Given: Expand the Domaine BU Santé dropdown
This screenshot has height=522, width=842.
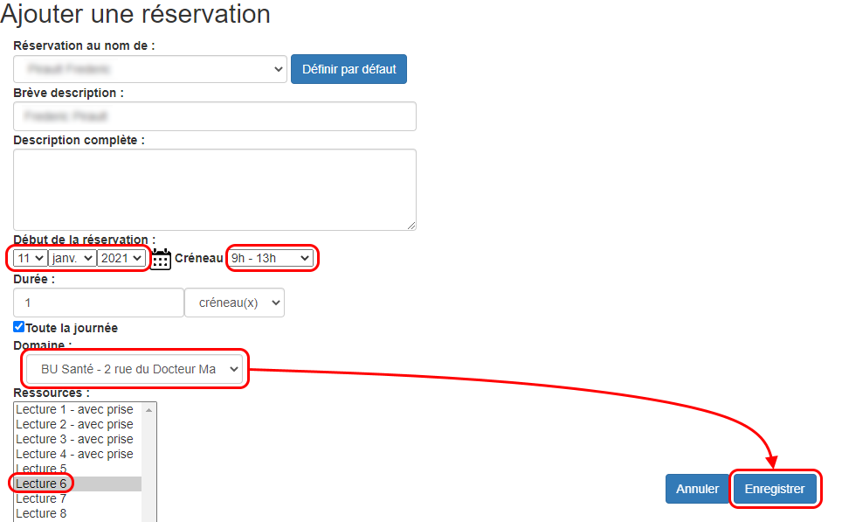Looking at the screenshot, I should 134,370.
